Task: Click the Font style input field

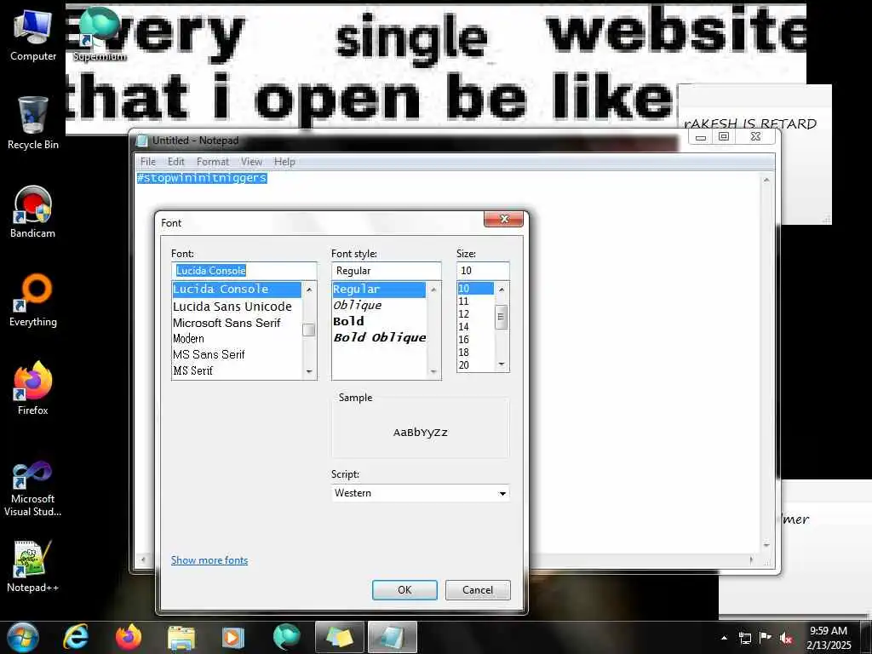Action: [386, 270]
